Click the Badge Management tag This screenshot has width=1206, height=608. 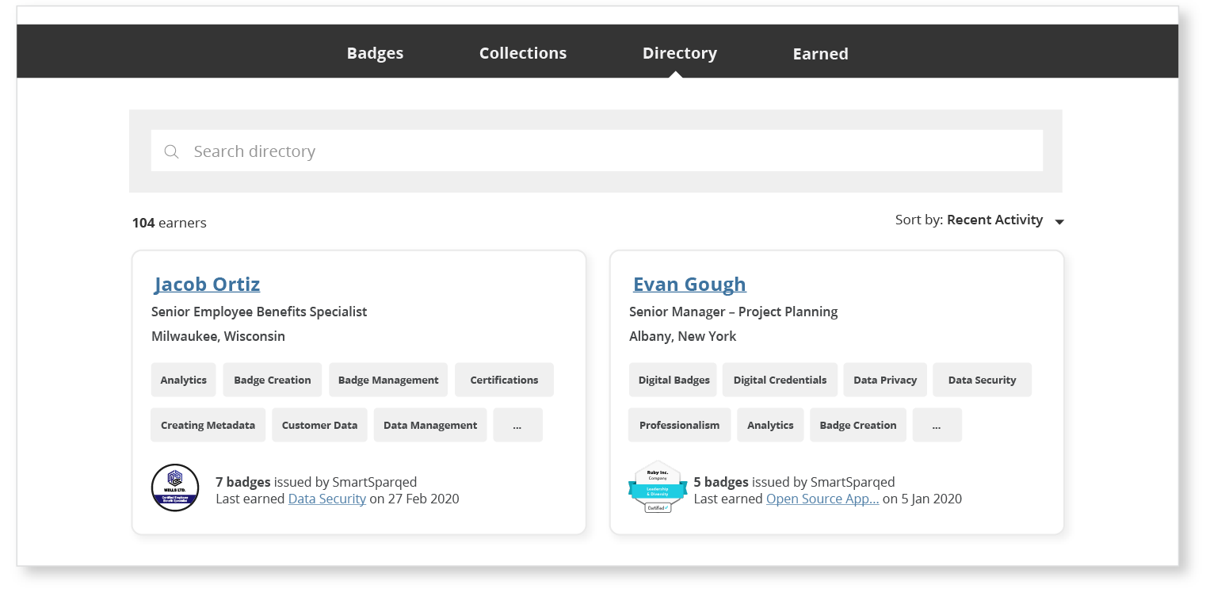click(388, 379)
